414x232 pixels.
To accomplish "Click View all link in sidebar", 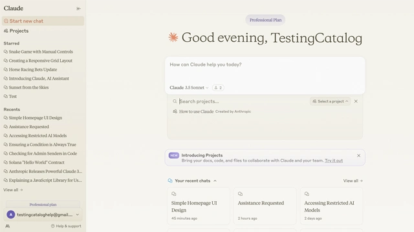I will [13, 190].
